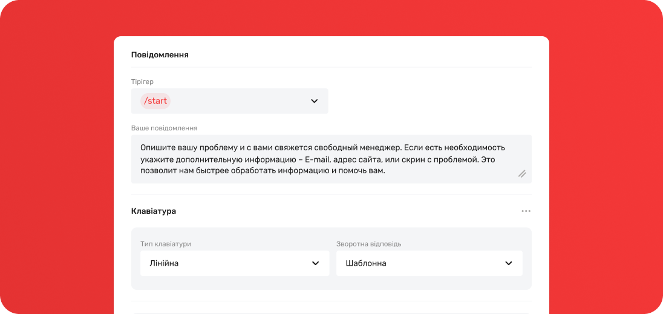
Task: Click the Ваше повідомлення label
Action: coord(164,128)
